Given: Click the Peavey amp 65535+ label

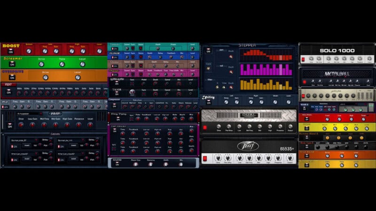Looking at the screenshot, I should (x=287, y=149).
